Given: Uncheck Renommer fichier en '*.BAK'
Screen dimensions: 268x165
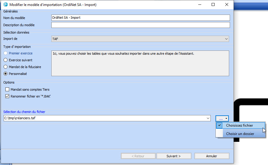Looking at the screenshot, I should coord(7,96).
